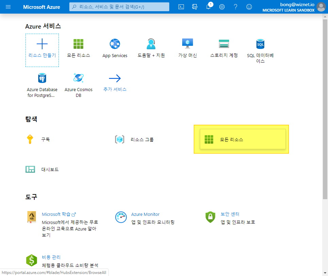328x276 pixels.
Task: Open Azure Database for PostgreSQL icon
Action: [x=42, y=78]
